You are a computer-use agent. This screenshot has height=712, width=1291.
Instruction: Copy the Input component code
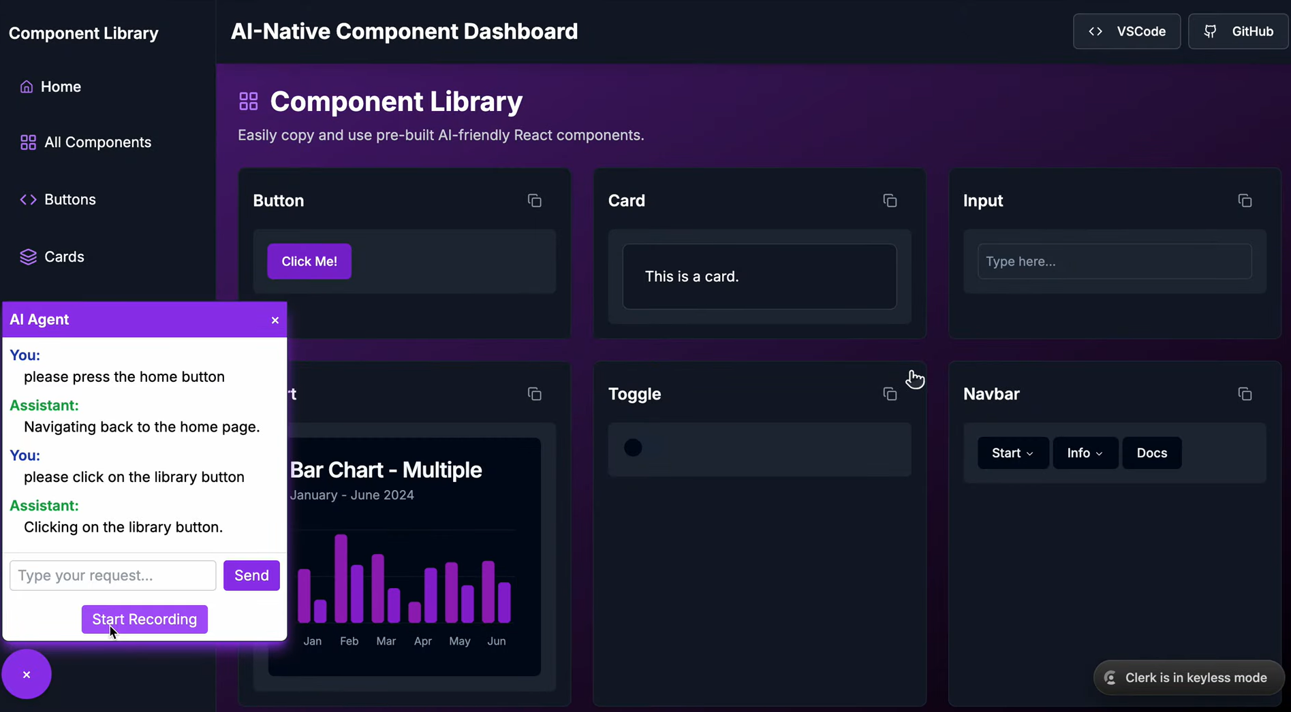(1245, 201)
